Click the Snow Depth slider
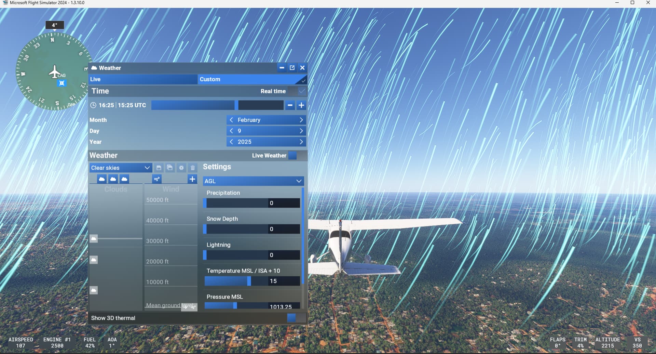Viewport: 656px width, 354px height. point(236,229)
